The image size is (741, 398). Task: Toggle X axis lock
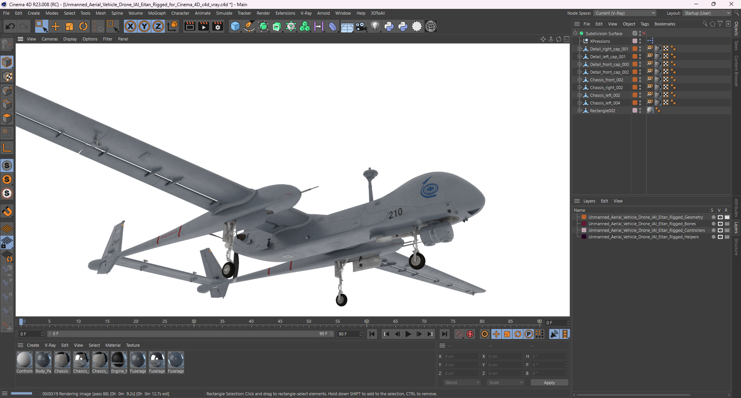tap(130, 26)
